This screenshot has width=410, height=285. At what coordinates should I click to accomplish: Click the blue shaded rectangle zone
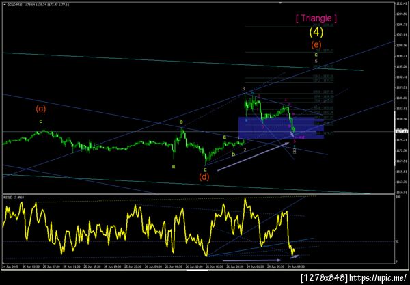(x=281, y=128)
